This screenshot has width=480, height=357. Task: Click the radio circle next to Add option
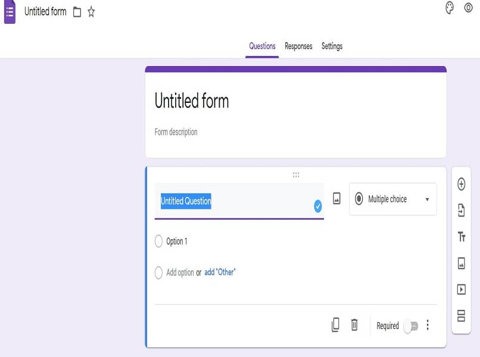click(158, 272)
